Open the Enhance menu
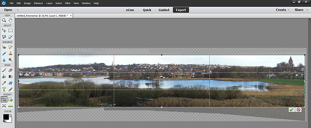311x128 pixels. [38, 3]
